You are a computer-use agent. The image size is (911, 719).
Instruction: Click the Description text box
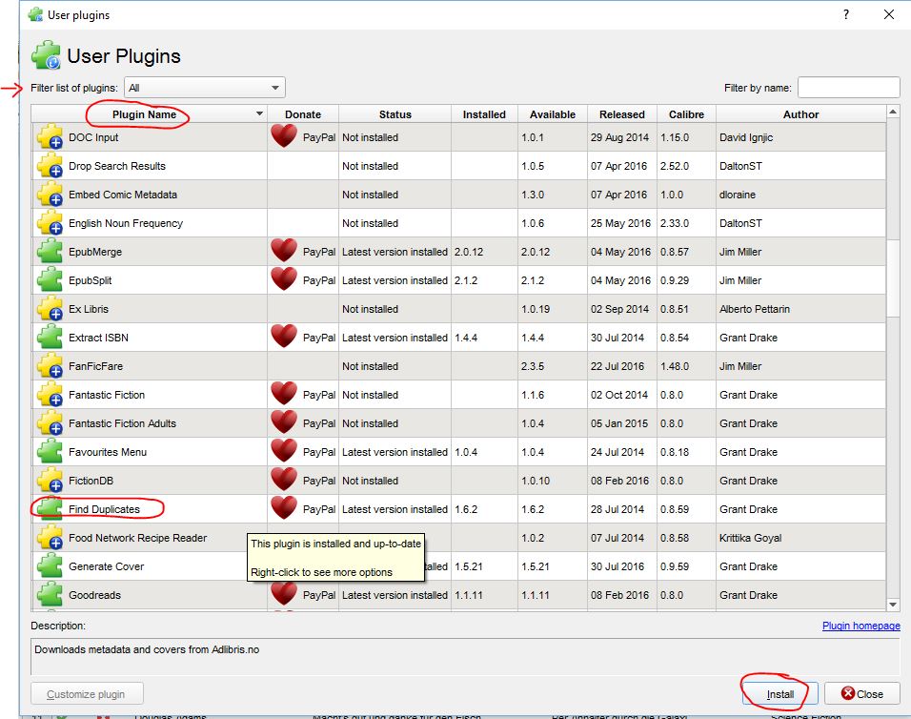pos(465,656)
